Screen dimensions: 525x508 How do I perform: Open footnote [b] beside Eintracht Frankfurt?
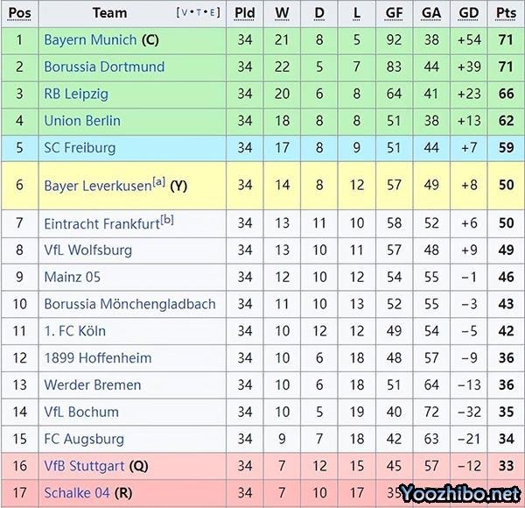coord(166,220)
